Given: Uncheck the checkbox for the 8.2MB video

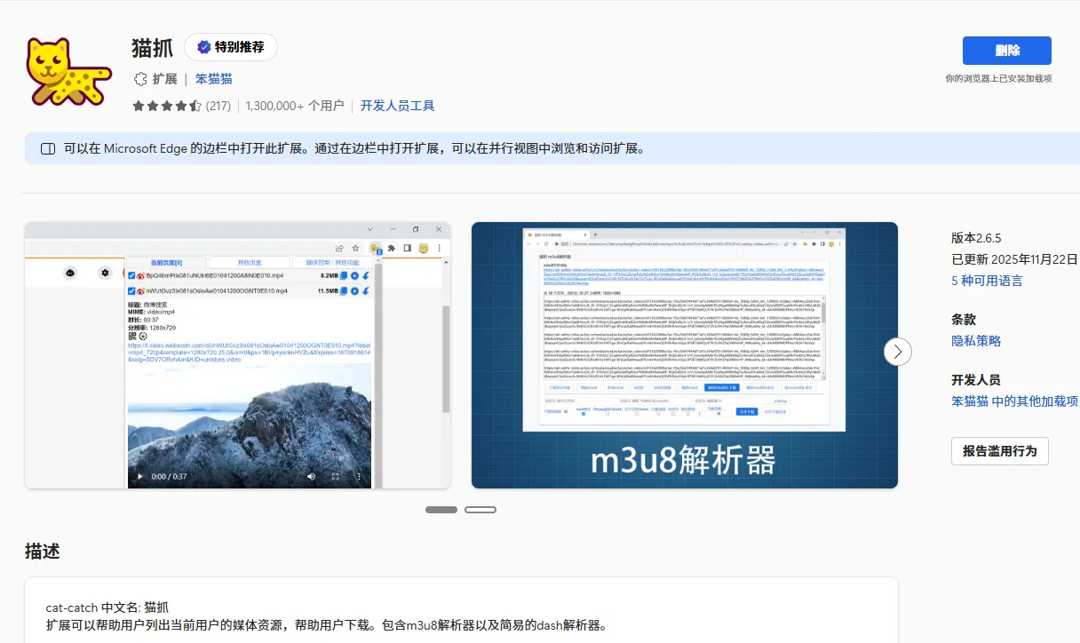Looking at the screenshot, I should (x=131, y=275).
